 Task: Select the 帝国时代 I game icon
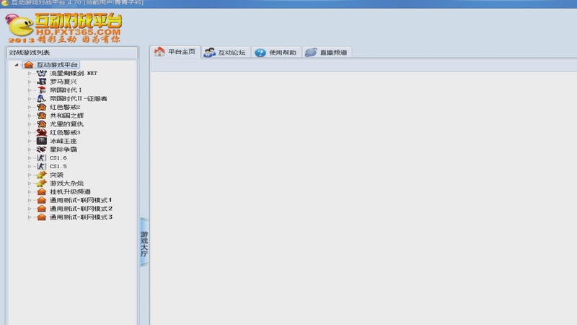tap(42, 90)
